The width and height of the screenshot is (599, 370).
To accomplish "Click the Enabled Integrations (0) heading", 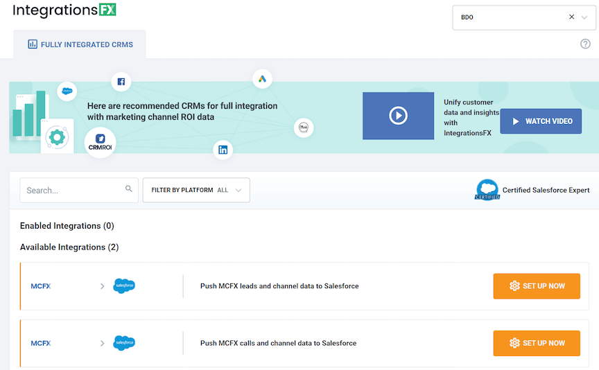I will [67, 226].
